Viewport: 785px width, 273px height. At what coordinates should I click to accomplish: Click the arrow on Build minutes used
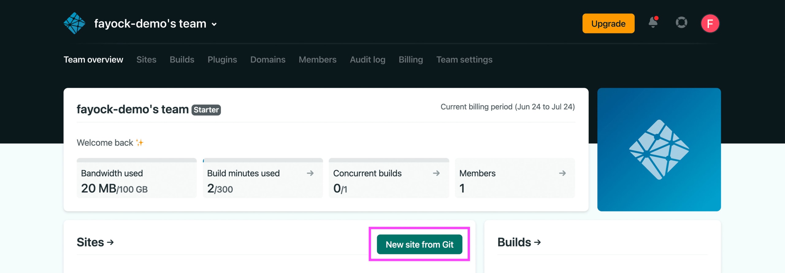(310, 173)
